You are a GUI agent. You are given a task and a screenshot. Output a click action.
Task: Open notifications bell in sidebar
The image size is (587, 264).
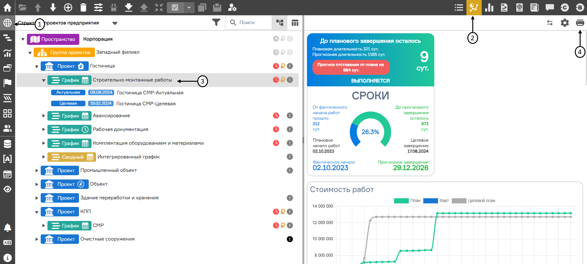click(7, 227)
